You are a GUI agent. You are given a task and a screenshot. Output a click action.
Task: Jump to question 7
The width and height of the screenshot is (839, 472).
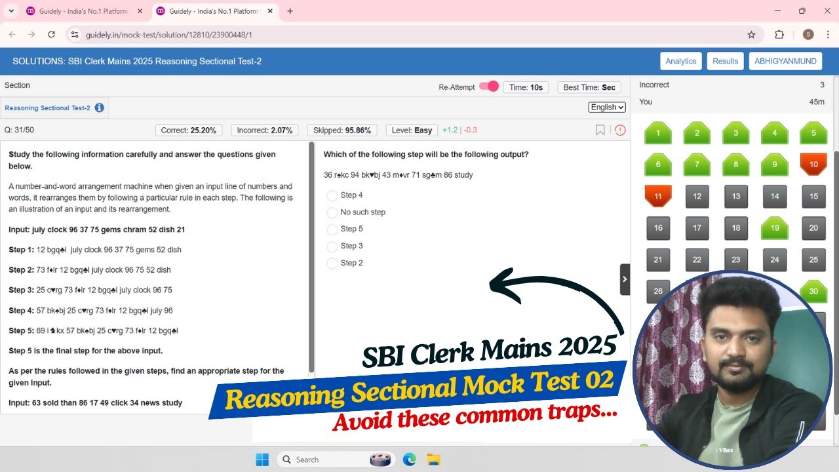click(697, 165)
